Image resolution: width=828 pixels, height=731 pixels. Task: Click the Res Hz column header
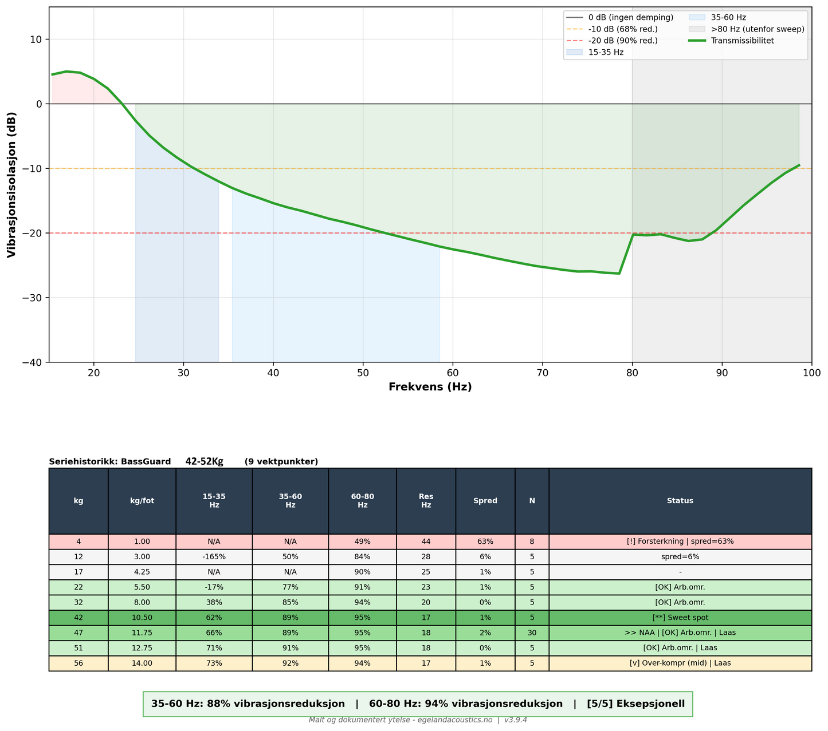[426, 501]
